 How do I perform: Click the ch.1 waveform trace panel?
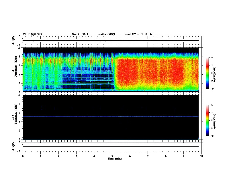tap(112, 41)
